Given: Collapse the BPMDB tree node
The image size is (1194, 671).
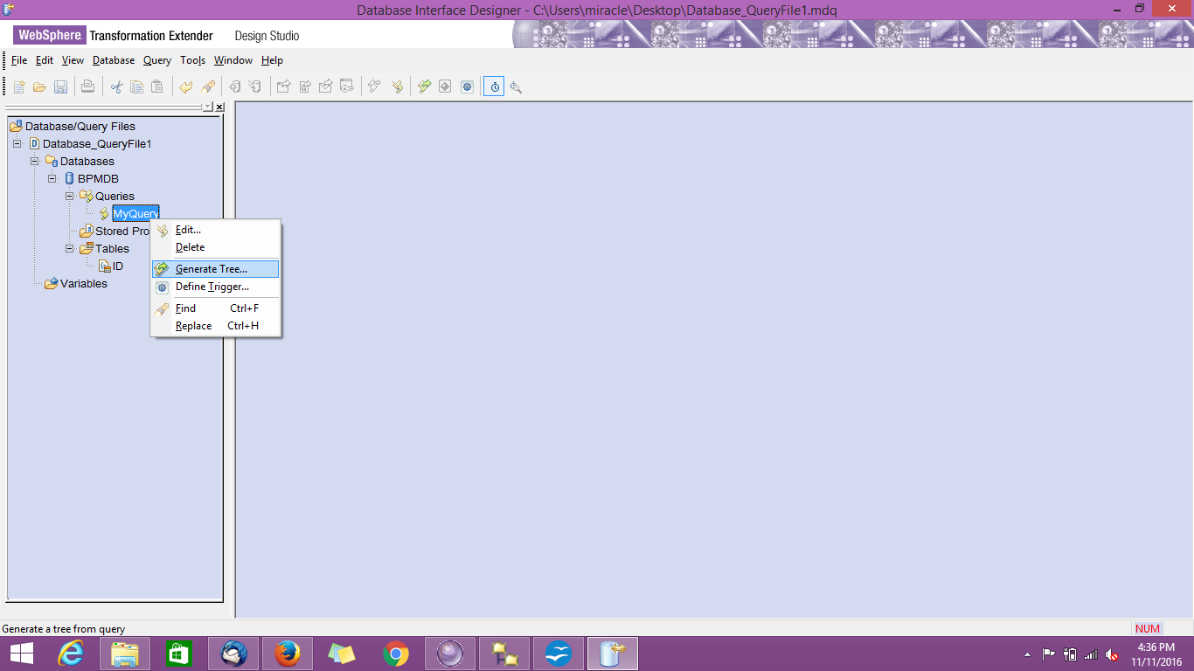Looking at the screenshot, I should click(52, 178).
